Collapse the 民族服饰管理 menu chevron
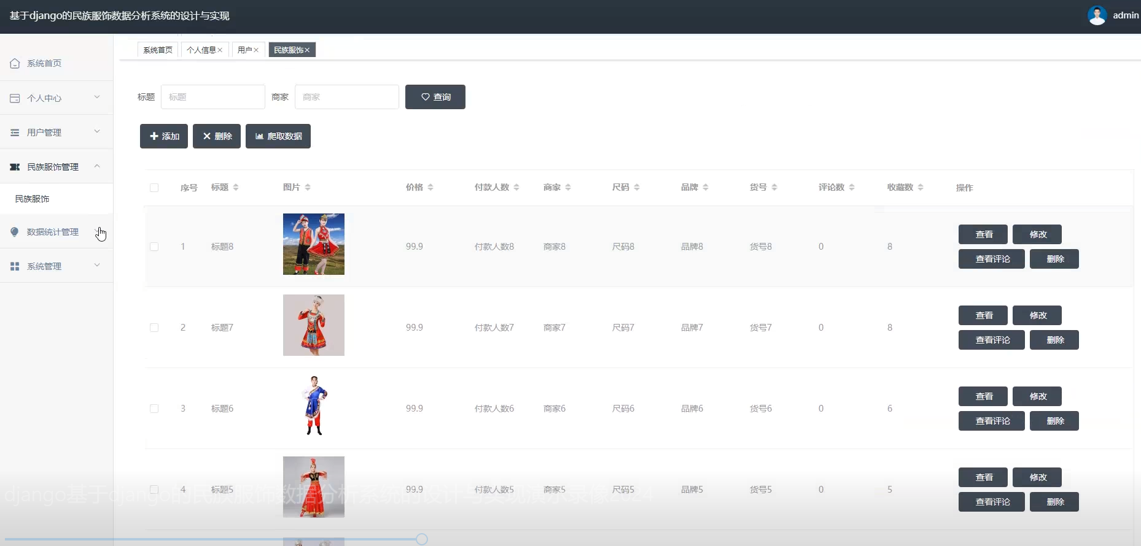This screenshot has height=546, width=1141. point(97,166)
